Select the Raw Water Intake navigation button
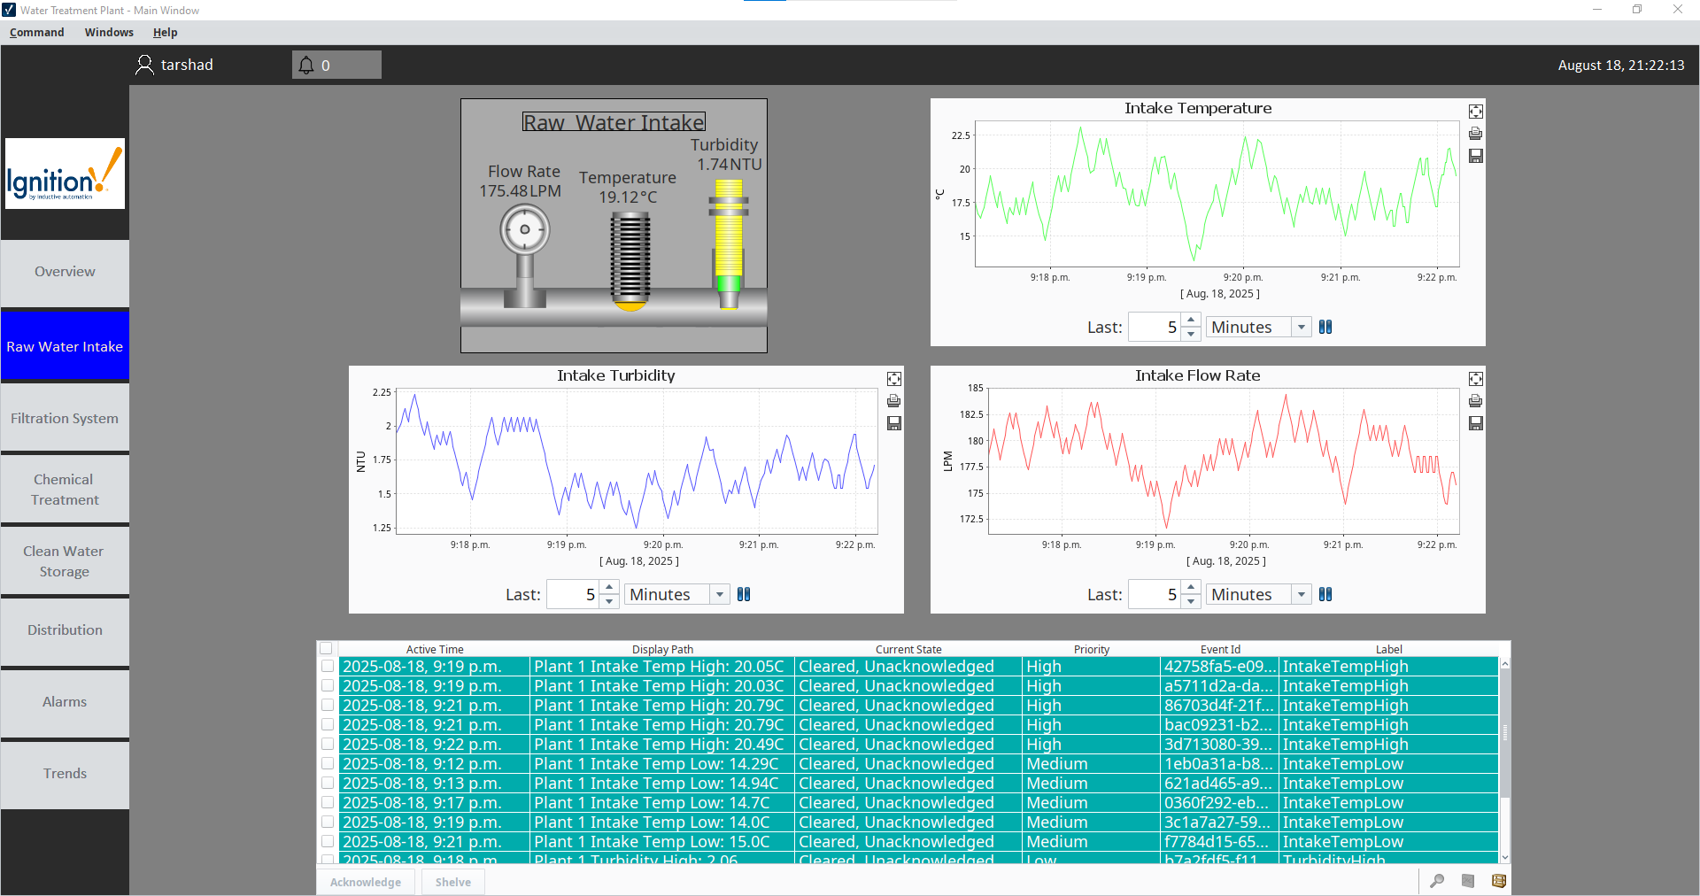Screen dimensions: 1700x896 click(65, 346)
